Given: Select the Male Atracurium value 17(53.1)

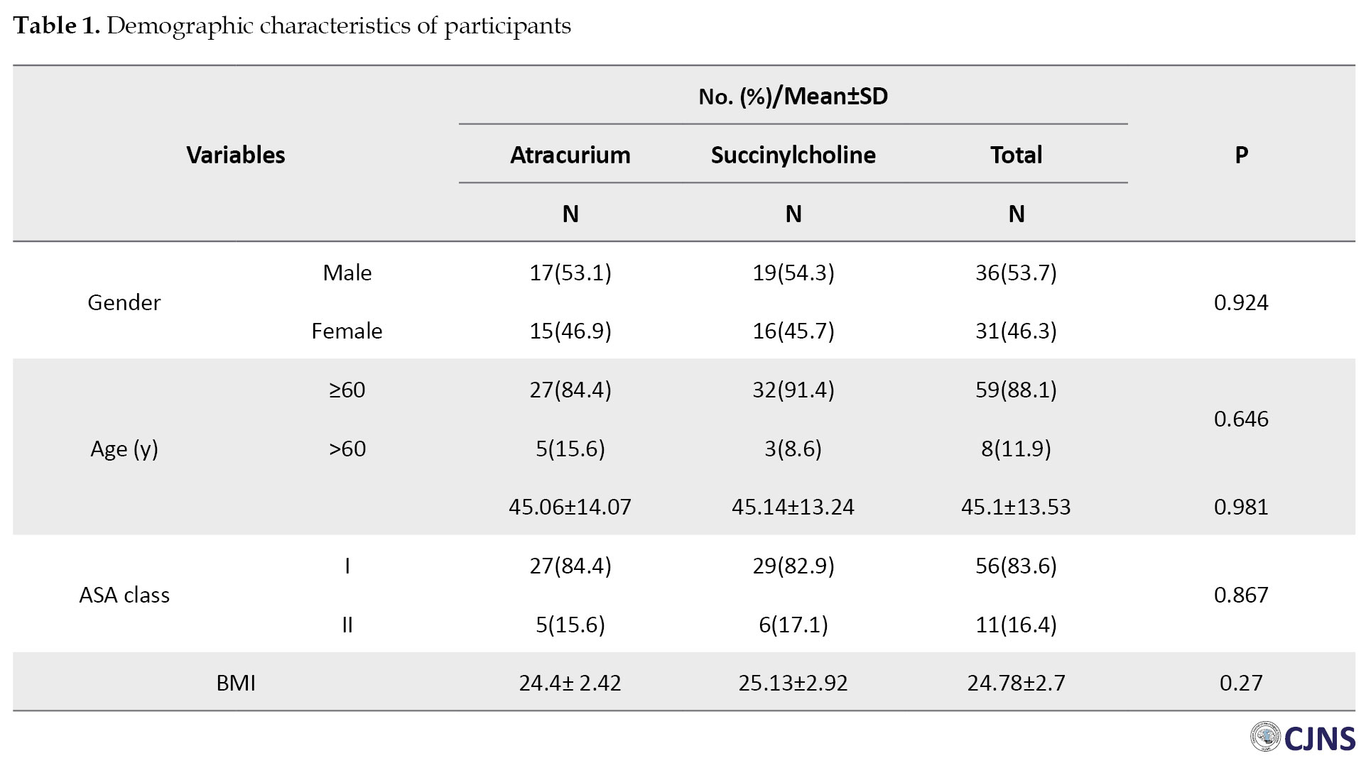Looking at the screenshot, I should pos(570,273).
